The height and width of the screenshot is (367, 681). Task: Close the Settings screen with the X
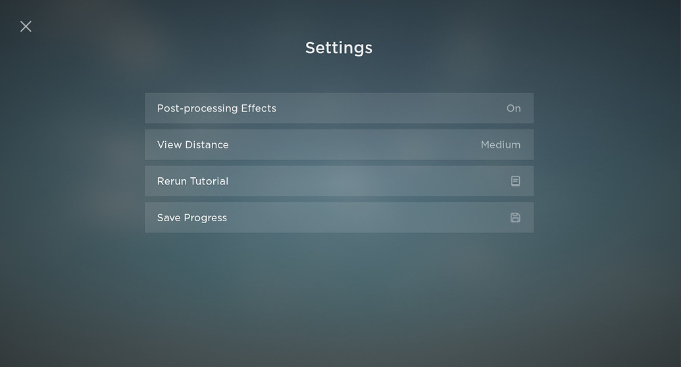click(26, 26)
